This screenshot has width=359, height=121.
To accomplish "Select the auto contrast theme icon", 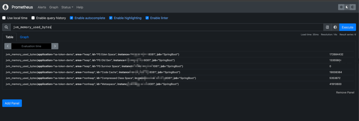I will coord(353,7).
